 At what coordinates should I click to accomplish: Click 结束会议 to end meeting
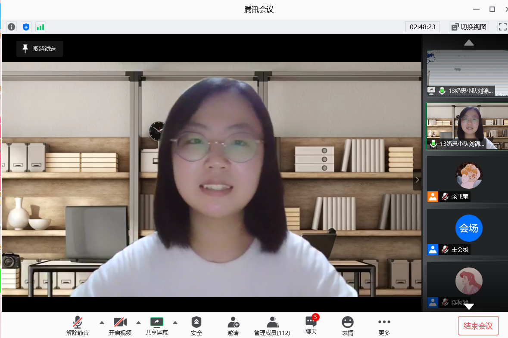478,326
